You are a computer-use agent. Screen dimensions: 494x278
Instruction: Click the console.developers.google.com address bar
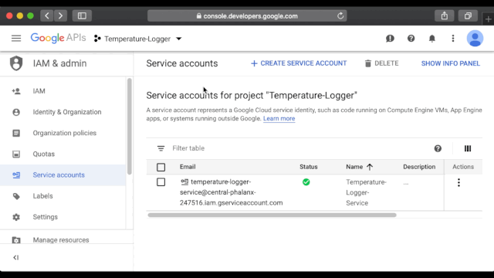click(x=247, y=15)
